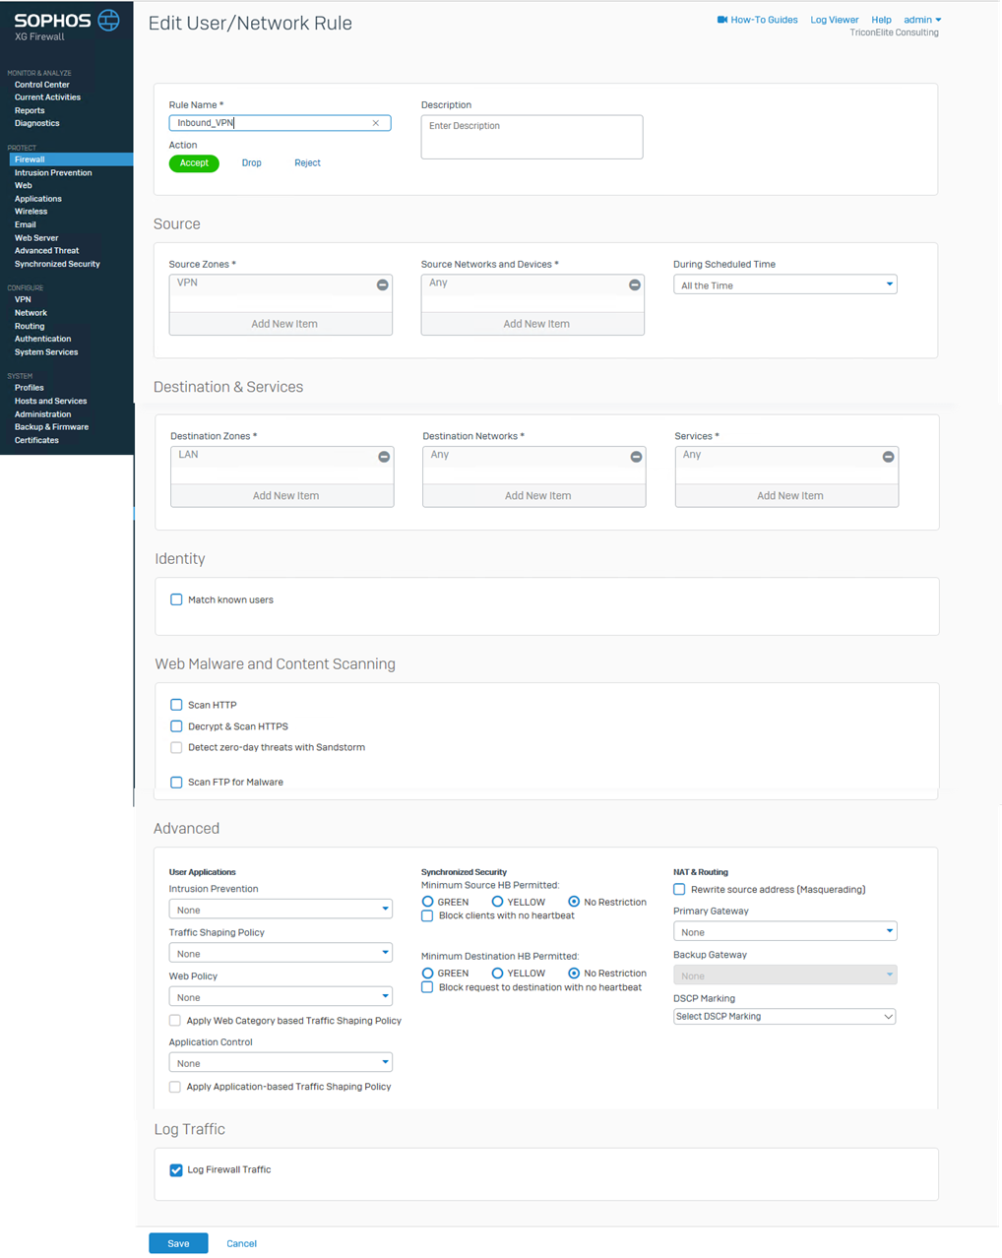The width and height of the screenshot is (1002, 1258).
Task: Enable Rewrite source address (Masquerading)
Action: coord(679,889)
